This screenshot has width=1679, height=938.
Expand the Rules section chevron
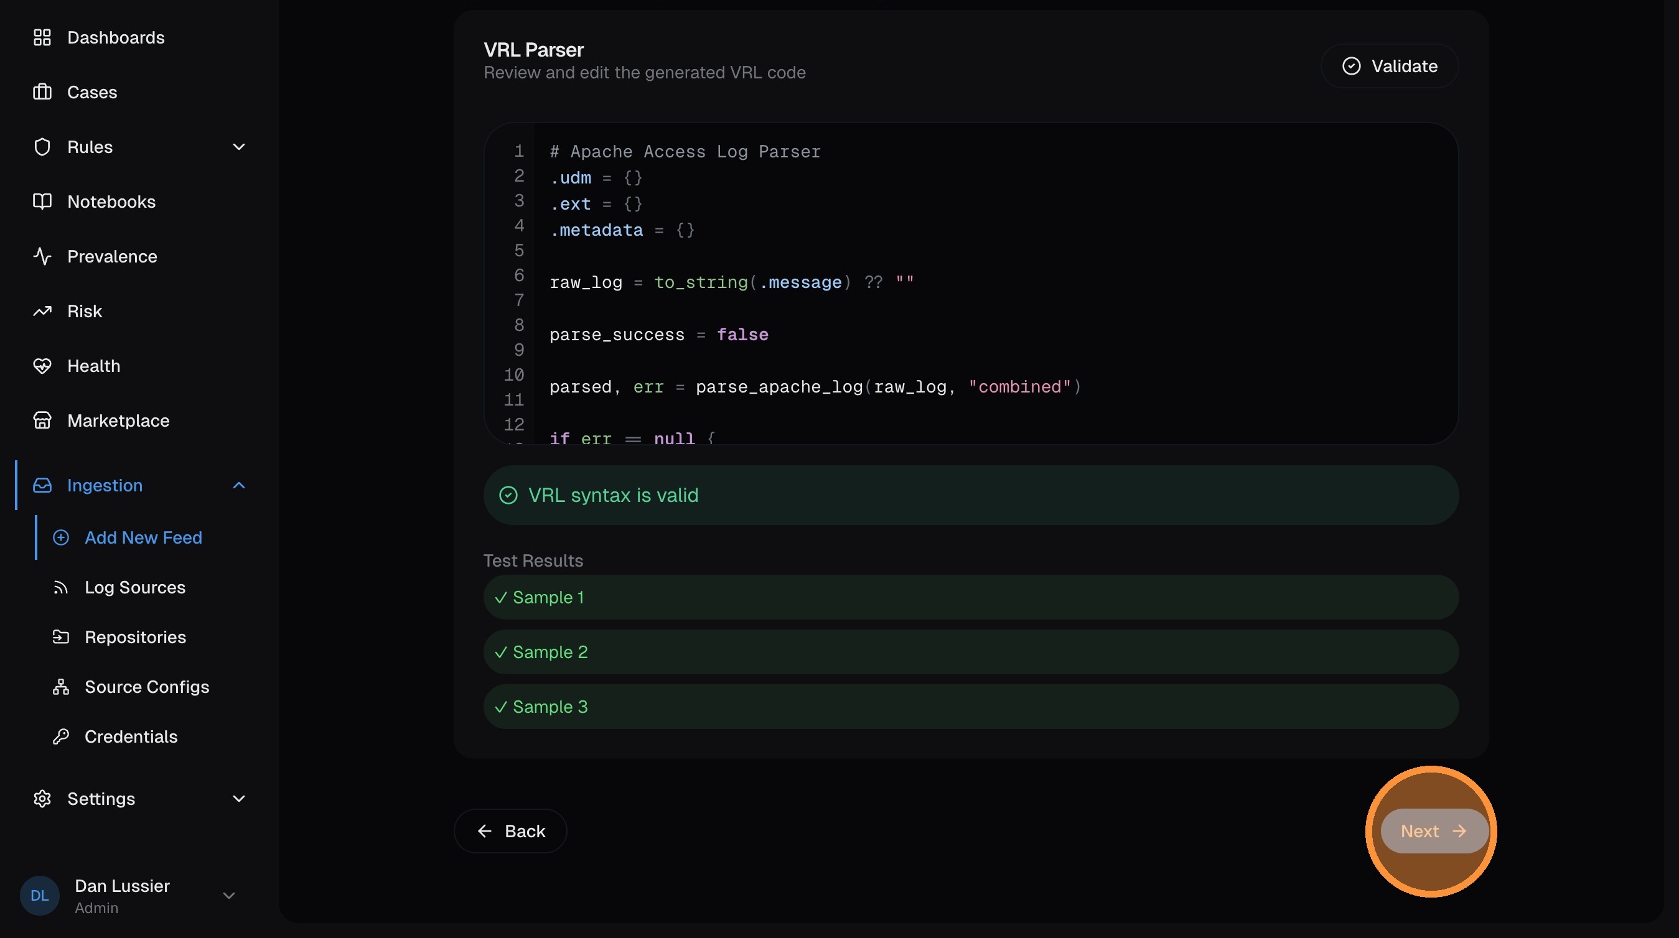point(238,147)
